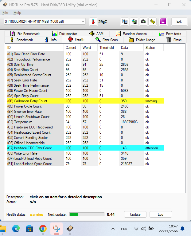The image size is (191, 236).
Task: Click the Worst column header
Action: (89, 48)
